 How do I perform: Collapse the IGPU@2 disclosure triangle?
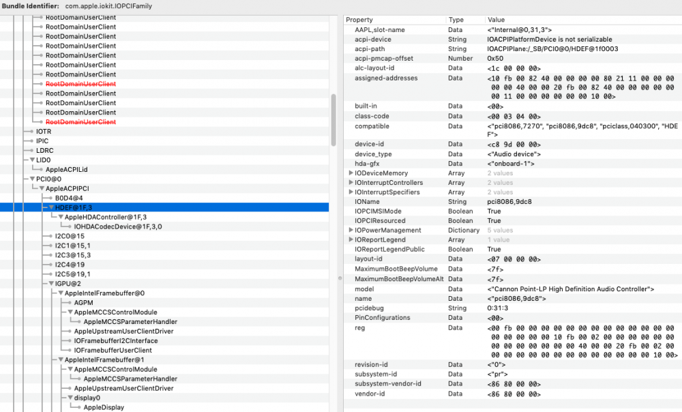[x=51, y=284]
